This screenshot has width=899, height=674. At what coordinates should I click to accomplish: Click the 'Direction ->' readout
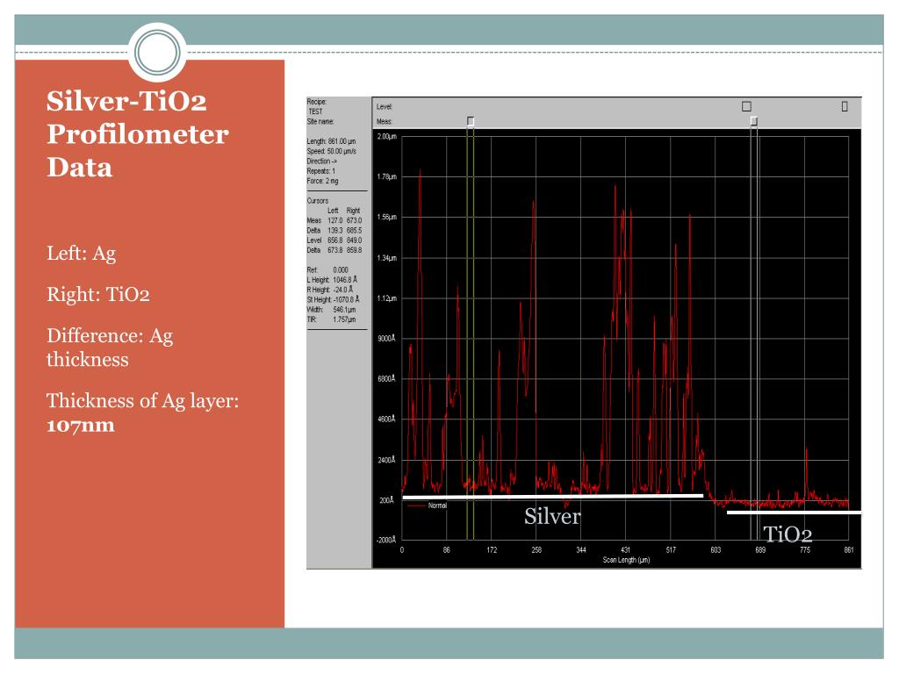click(x=321, y=161)
